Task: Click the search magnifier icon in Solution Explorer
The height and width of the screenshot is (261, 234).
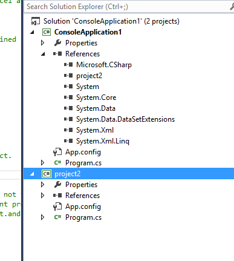Action: 232,7
